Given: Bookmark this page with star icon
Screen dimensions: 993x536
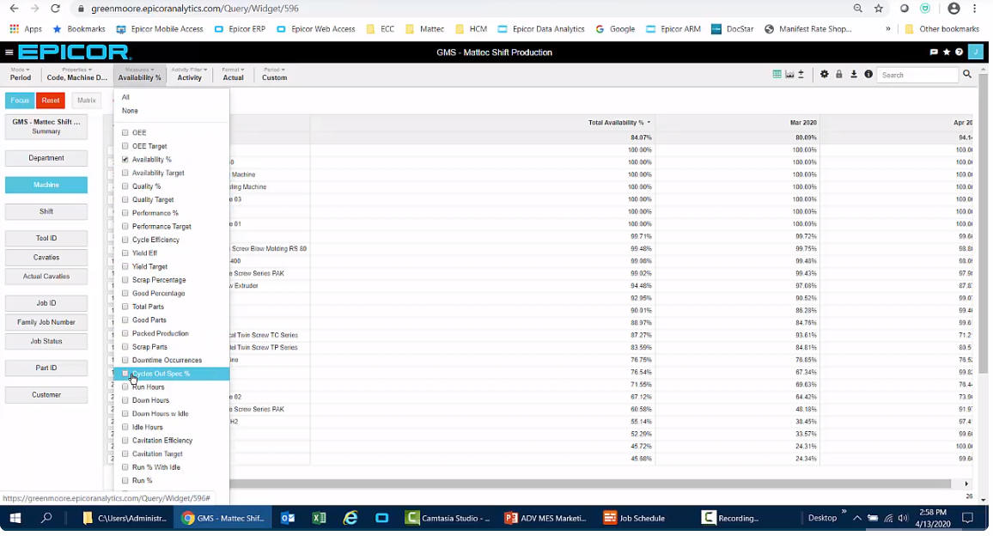Looking at the screenshot, I should pyautogui.click(x=879, y=9).
